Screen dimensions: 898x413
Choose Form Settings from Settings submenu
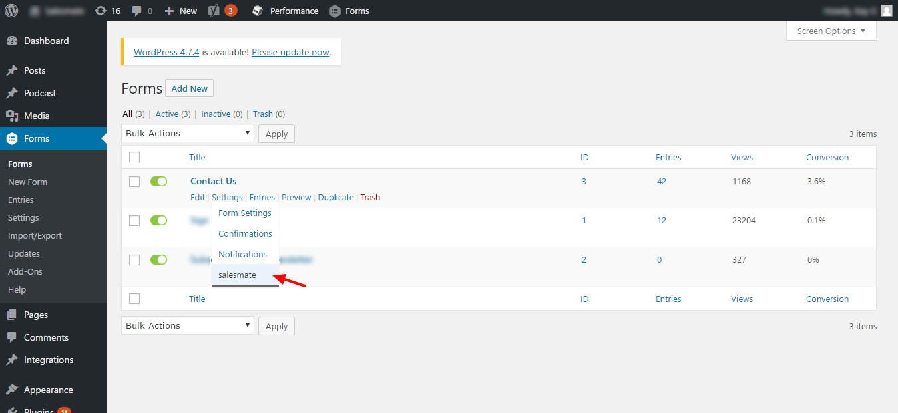(x=245, y=213)
